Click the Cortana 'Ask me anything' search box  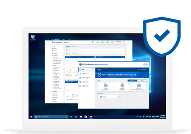tap(51, 117)
